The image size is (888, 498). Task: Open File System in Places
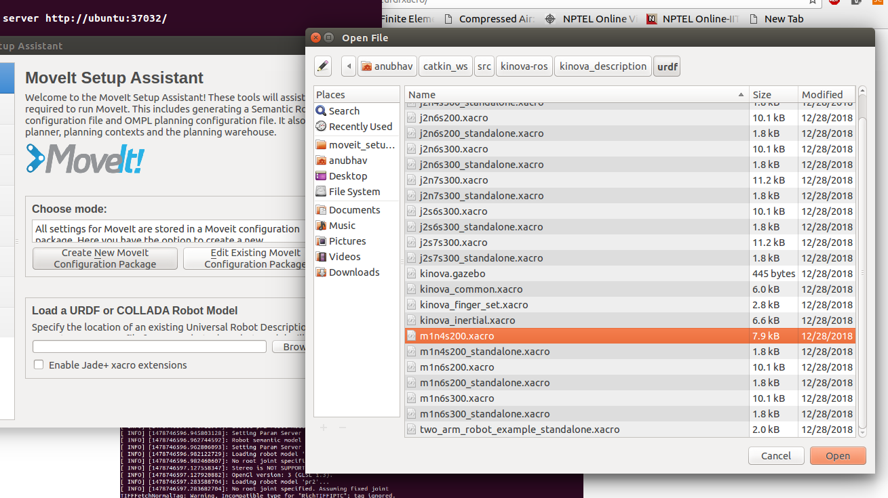pos(347,192)
